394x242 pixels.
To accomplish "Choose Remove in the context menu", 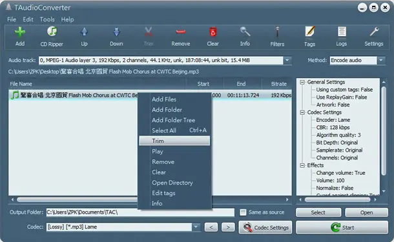I will coord(174,162).
